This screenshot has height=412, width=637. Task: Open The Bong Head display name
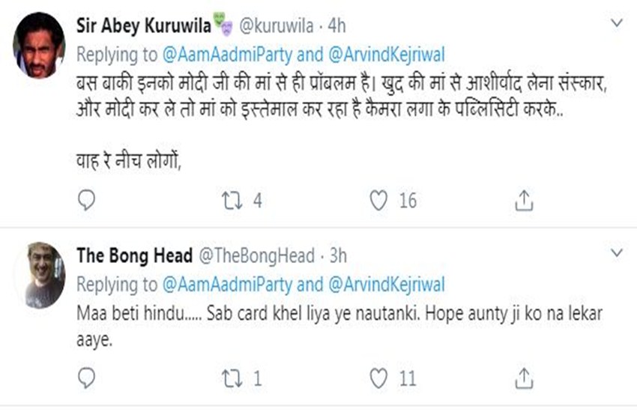133,256
